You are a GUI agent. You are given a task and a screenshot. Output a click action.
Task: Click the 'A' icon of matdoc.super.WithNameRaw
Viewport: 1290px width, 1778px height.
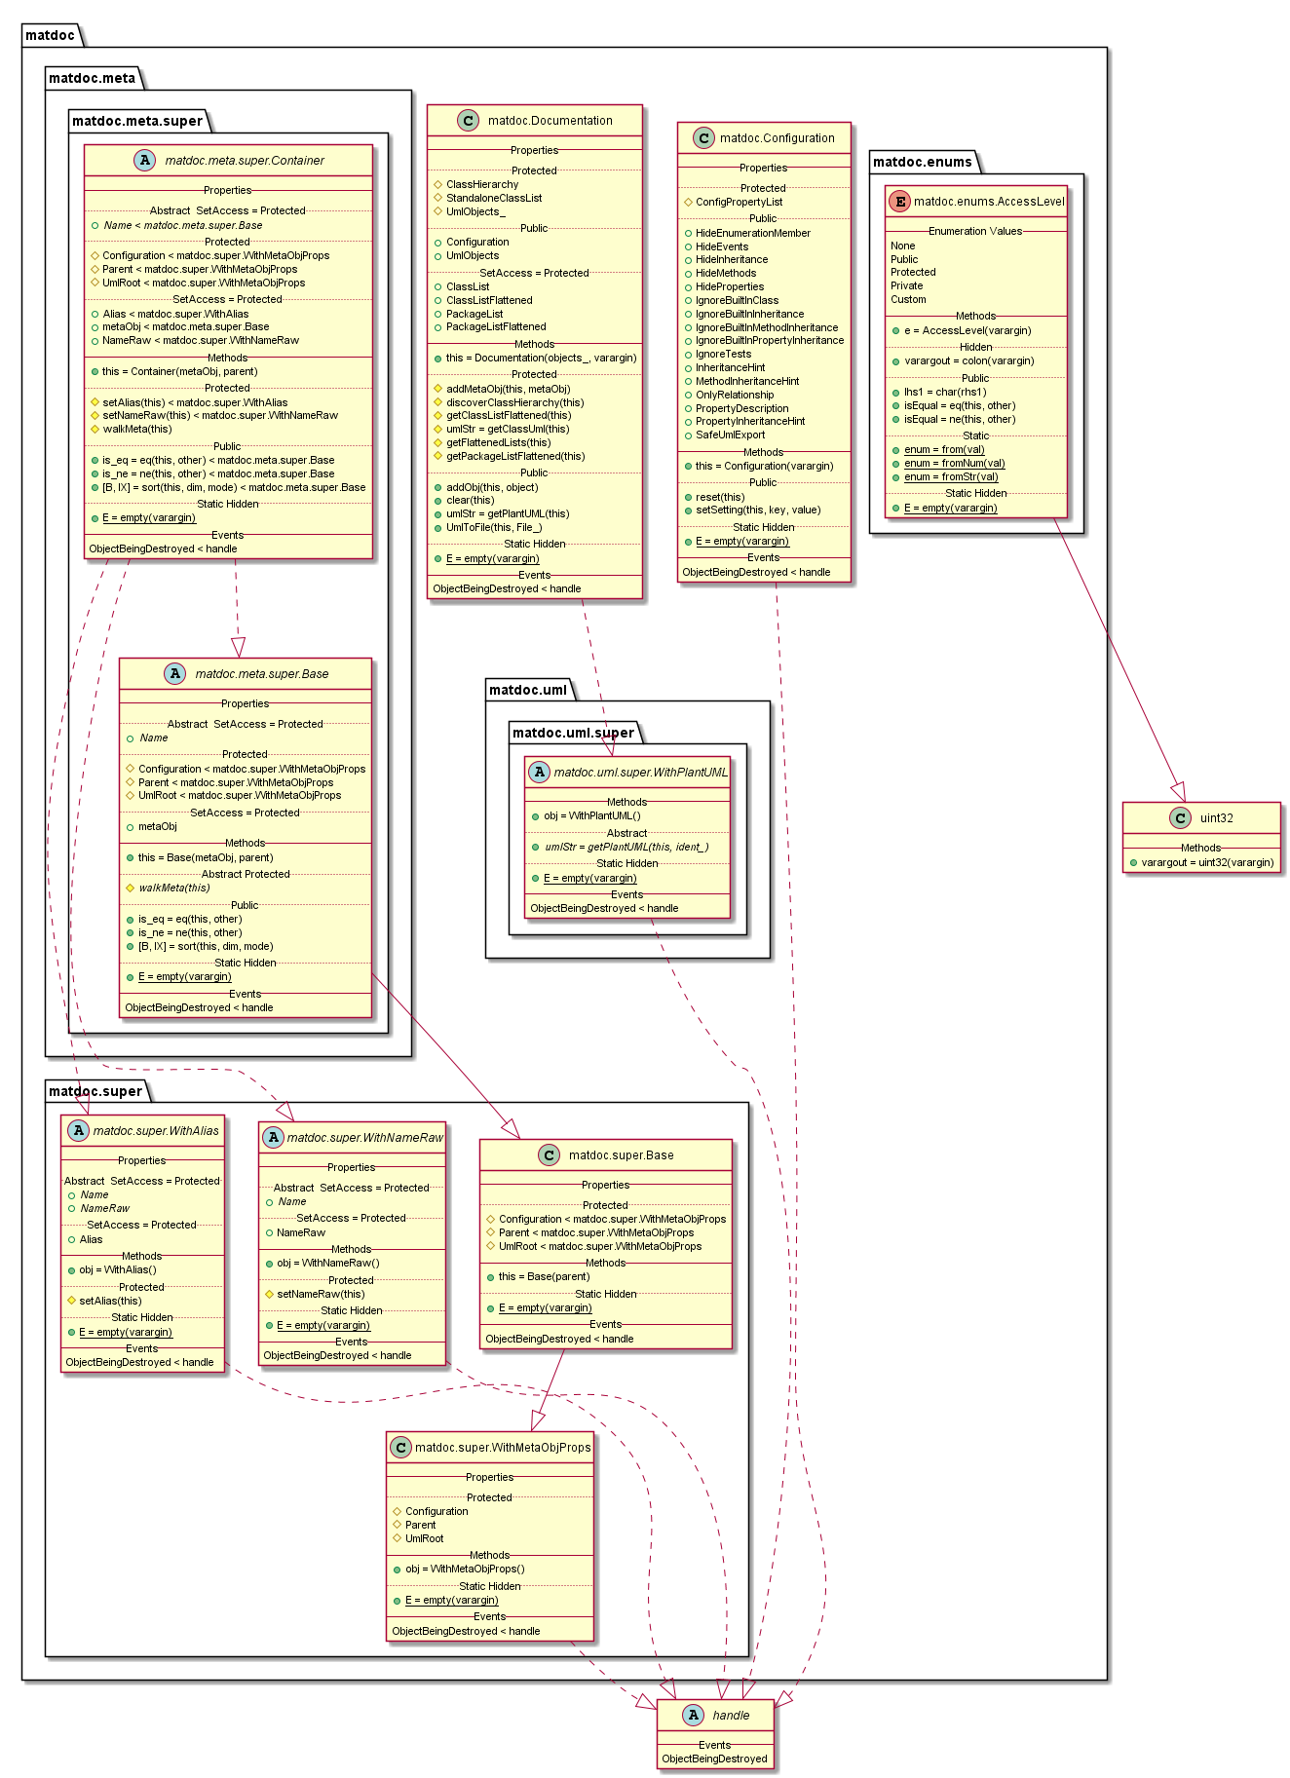(273, 1138)
